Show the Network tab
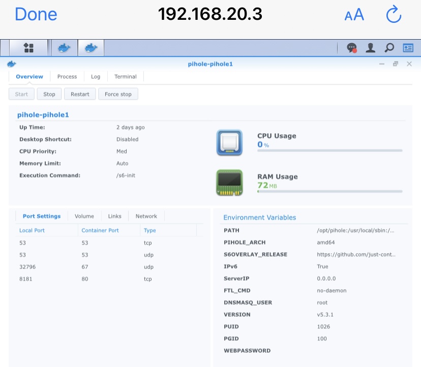The height and width of the screenshot is (367, 421). pos(146,217)
